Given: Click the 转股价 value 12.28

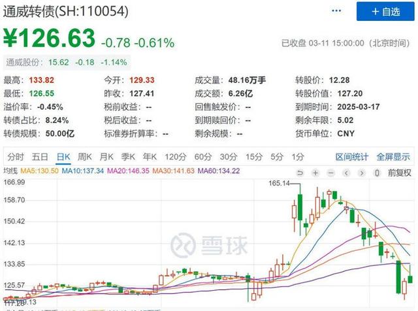Looking at the screenshot, I should pyautogui.click(x=339, y=80).
